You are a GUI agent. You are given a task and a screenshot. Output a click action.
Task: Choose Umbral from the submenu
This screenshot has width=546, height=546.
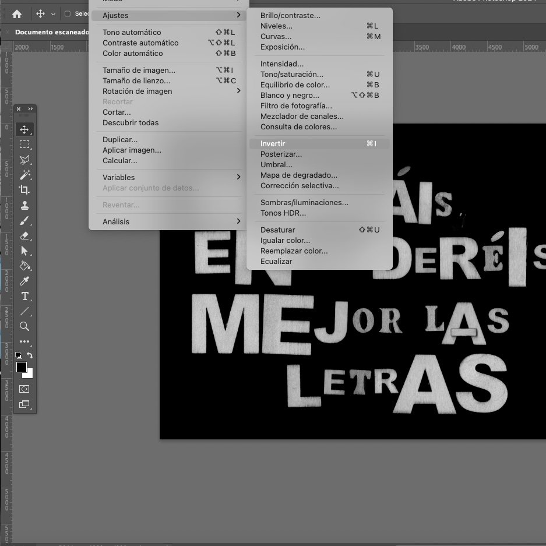point(319,164)
